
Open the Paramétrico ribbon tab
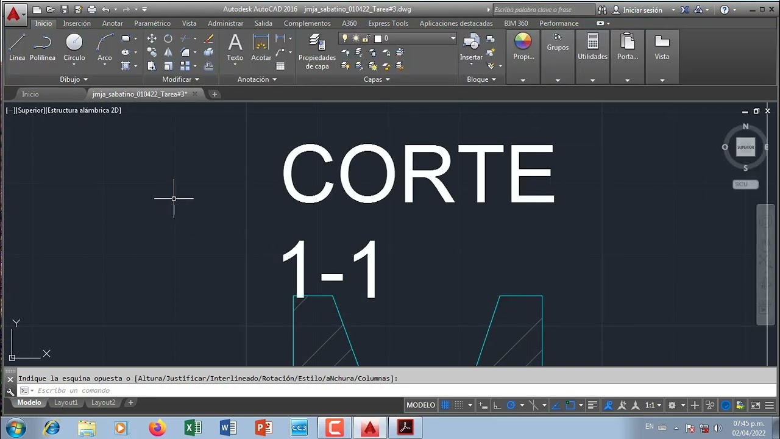pos(152,23)
